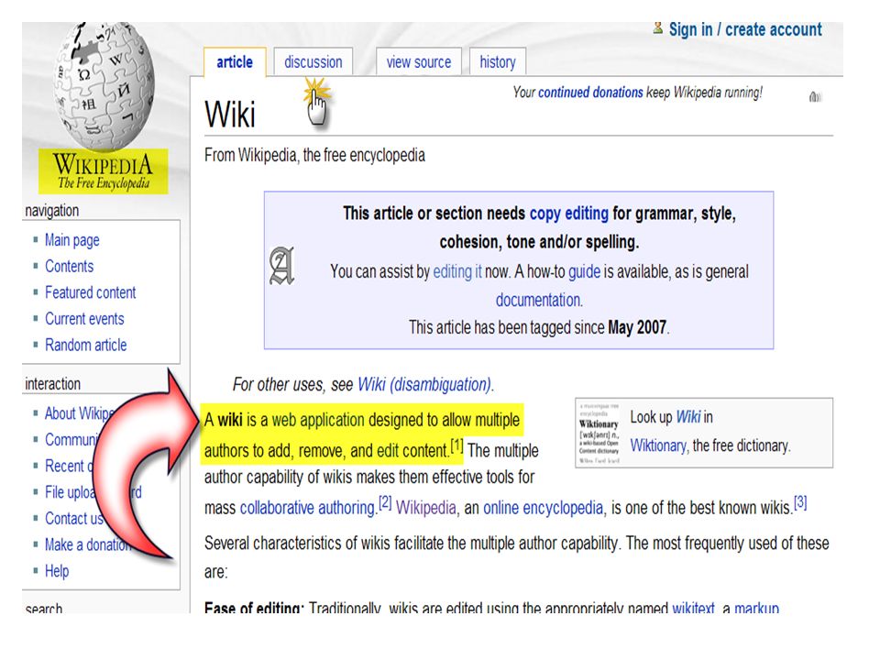Open the Help link in sidebar
Screen dimensions: 880x660
57,571
